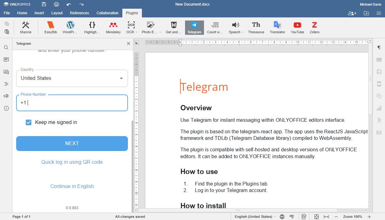Open the WordPress plugin
The image size is (385, 220).
click(70, 28)
